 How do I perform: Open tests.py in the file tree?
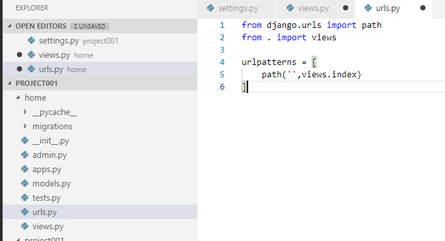point(100,197)
